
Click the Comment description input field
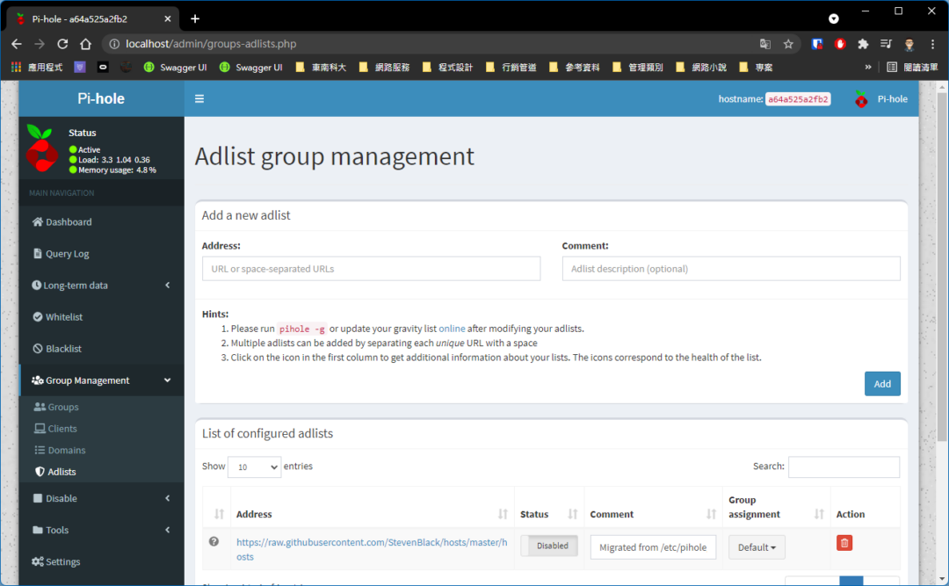(x=730, y=269)
